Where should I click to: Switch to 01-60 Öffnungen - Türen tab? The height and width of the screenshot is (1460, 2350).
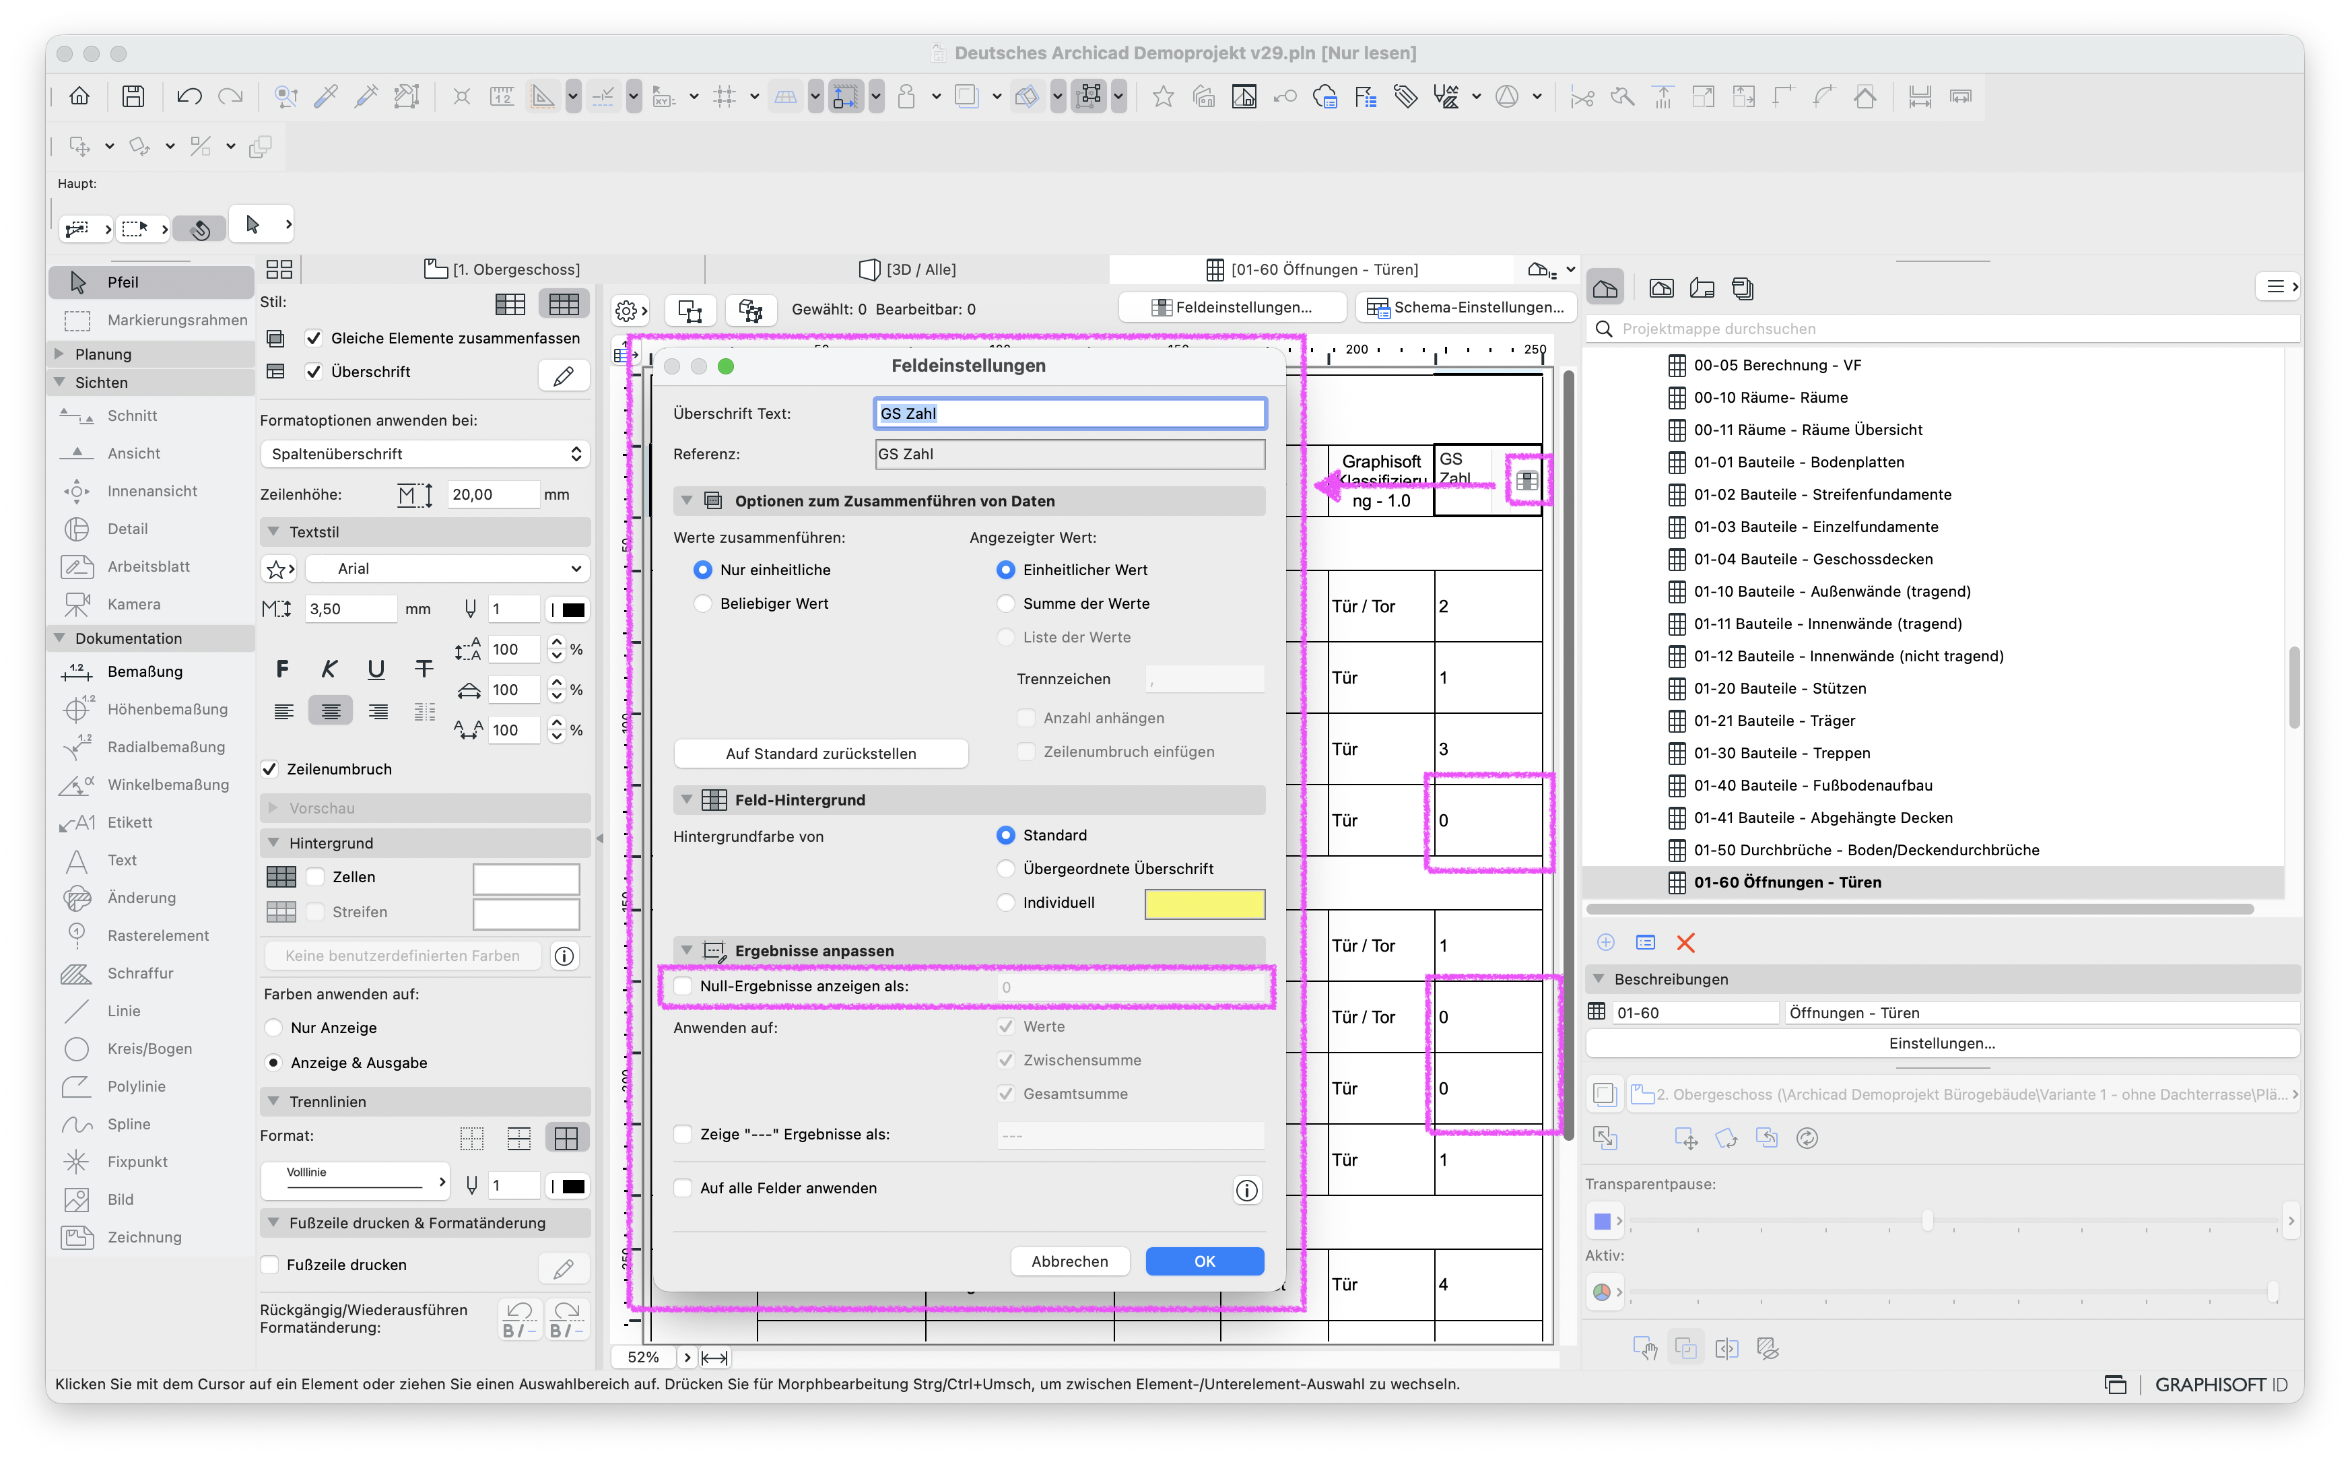coord(1312,269)
